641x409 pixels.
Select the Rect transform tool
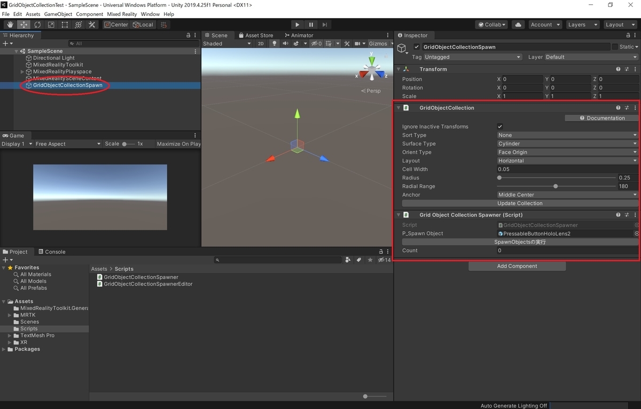[65, 25]
